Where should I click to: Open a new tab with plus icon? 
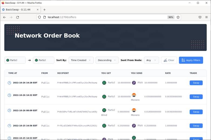[44, 10]
